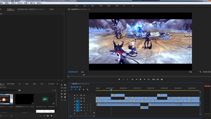Click the New Item icon in project panel
This screenshot has width=211, height=119.
51,116
